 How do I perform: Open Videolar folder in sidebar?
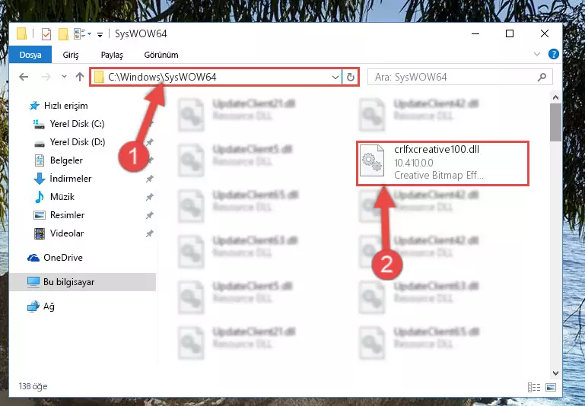coord(67,233)
